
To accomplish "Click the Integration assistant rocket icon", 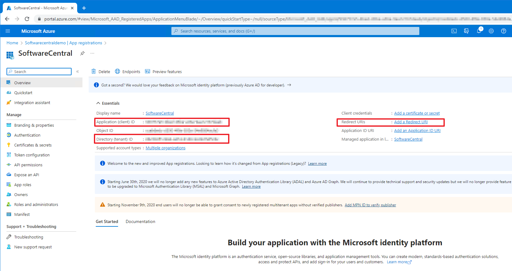I will coord(9,103).
